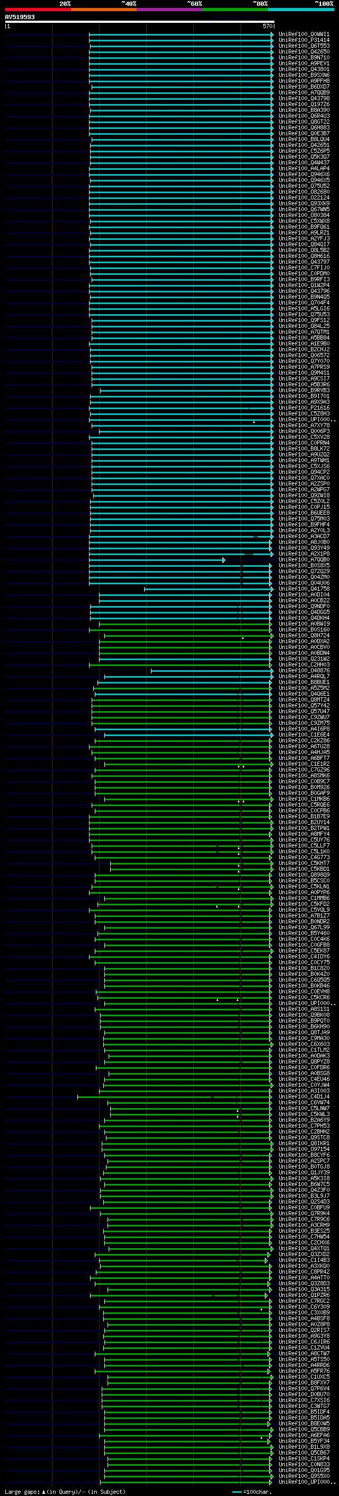Click the UniRef100_C0YJW4 label
The height and width of the screenshot is (1496, 339).
point(304,1085)
